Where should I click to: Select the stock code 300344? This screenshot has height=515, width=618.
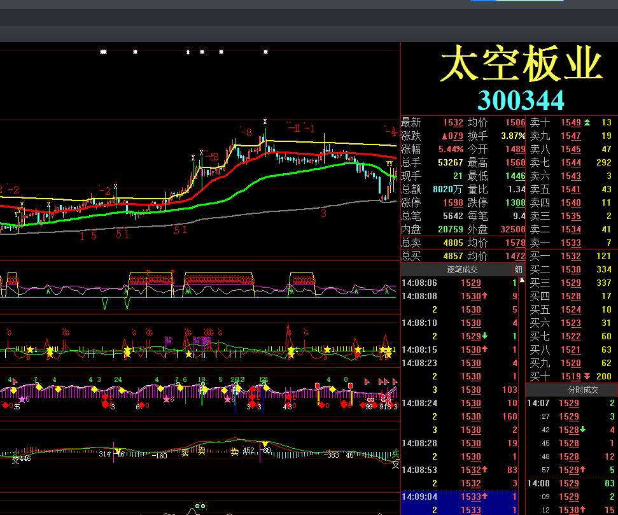(x=521, y=100)
